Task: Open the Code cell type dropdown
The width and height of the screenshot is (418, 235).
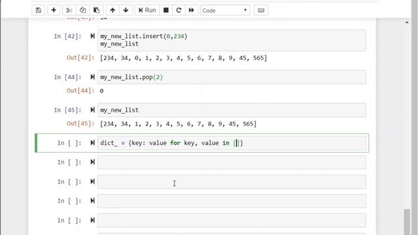Action: click(225, 10)
